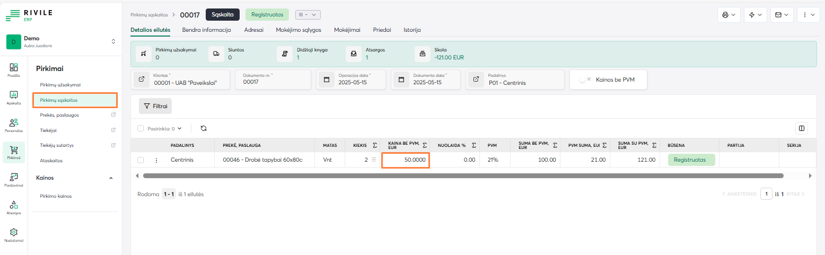Viewport: 825px width, 255px height.
Task: Collapse the Kainos sidebar section
Action: click(x=111, y=178)
